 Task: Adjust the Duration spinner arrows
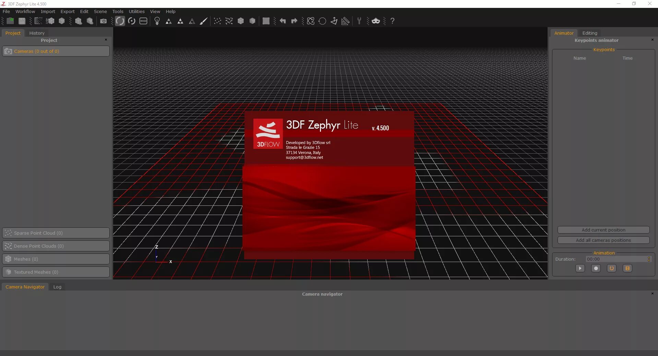[649, 259]
